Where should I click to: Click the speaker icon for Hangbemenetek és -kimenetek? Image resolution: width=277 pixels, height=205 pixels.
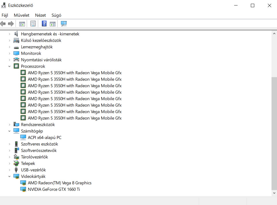pos(16,34)
